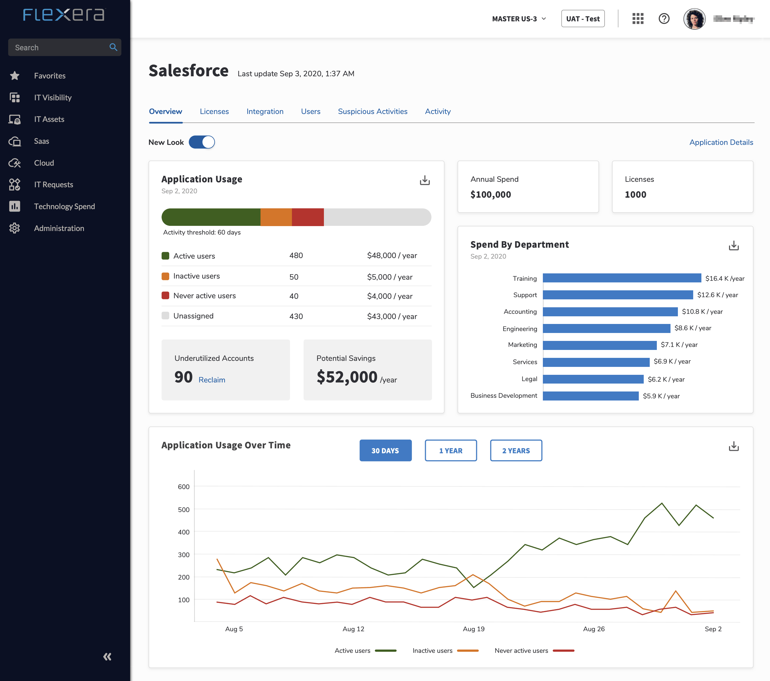Click the $16.4 K /year Training value
770x681 pixels.
[x=725, y=279]
